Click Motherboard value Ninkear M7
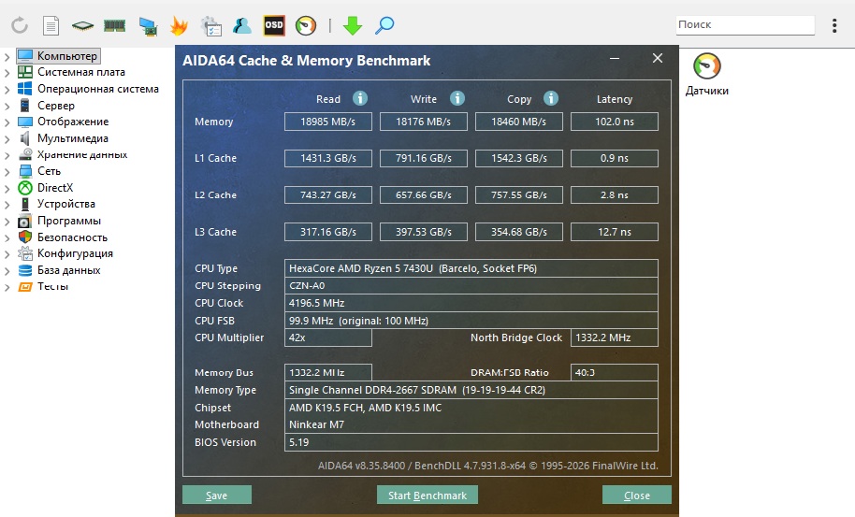 coord(471,424)
